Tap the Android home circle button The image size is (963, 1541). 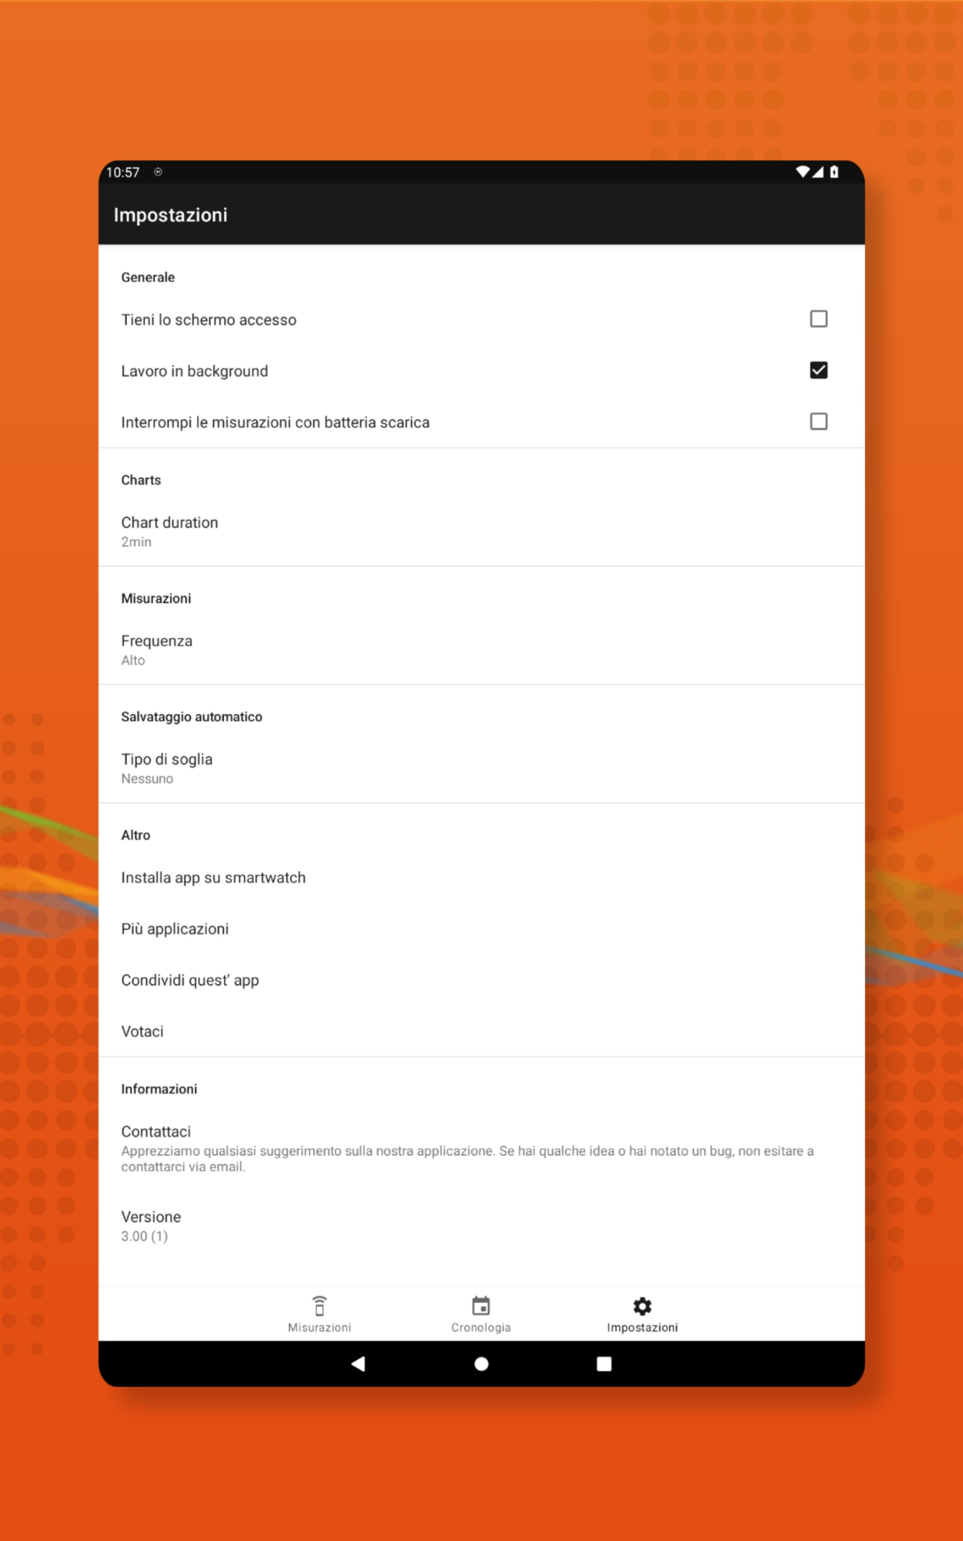click(x=482, y=1363)
